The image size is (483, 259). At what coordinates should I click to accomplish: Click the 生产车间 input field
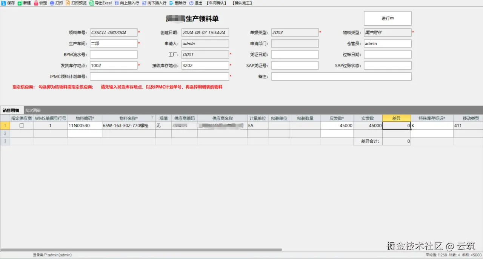tap(114, 43)
